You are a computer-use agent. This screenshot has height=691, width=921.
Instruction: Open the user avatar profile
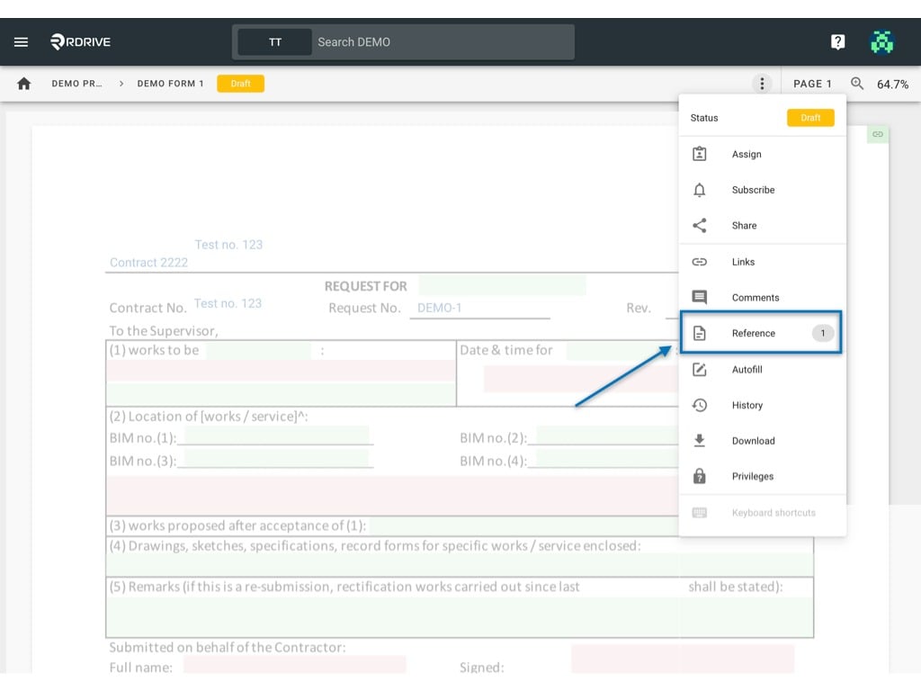click(x=881, y=41)
